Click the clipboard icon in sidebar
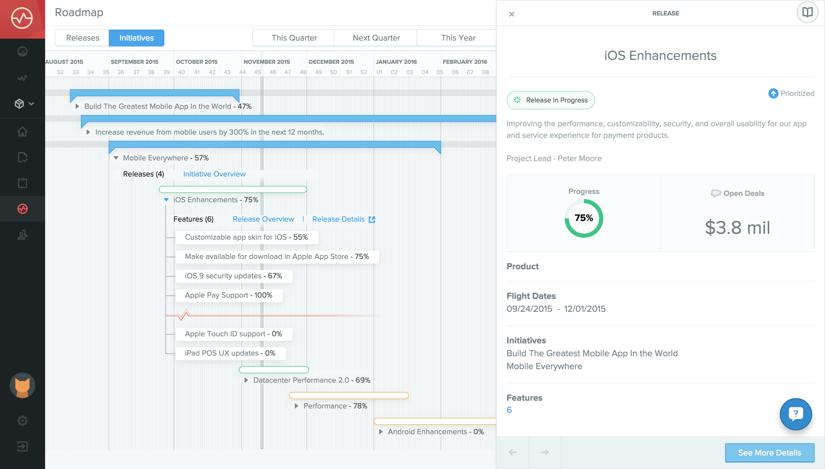Viewport: 825px width, 469px height. tap(22, 183)
